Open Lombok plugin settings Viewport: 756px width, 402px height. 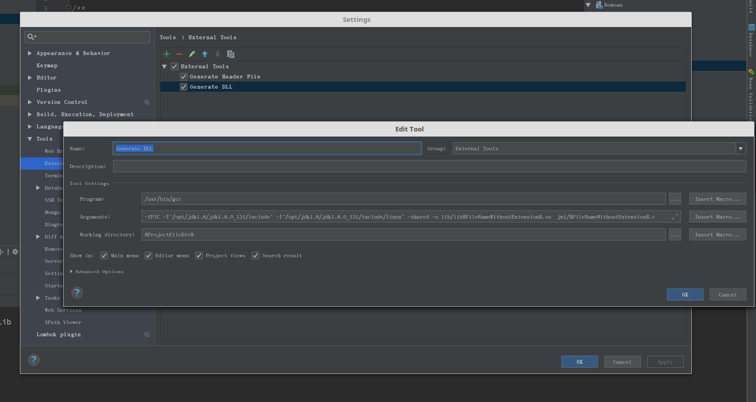coord(59,334)
